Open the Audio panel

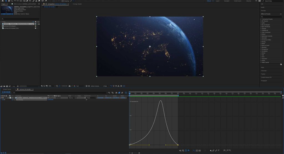pos(263,7)
